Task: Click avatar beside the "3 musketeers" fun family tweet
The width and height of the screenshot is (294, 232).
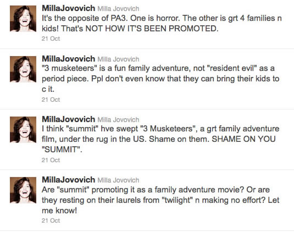Action: point(23,69)
